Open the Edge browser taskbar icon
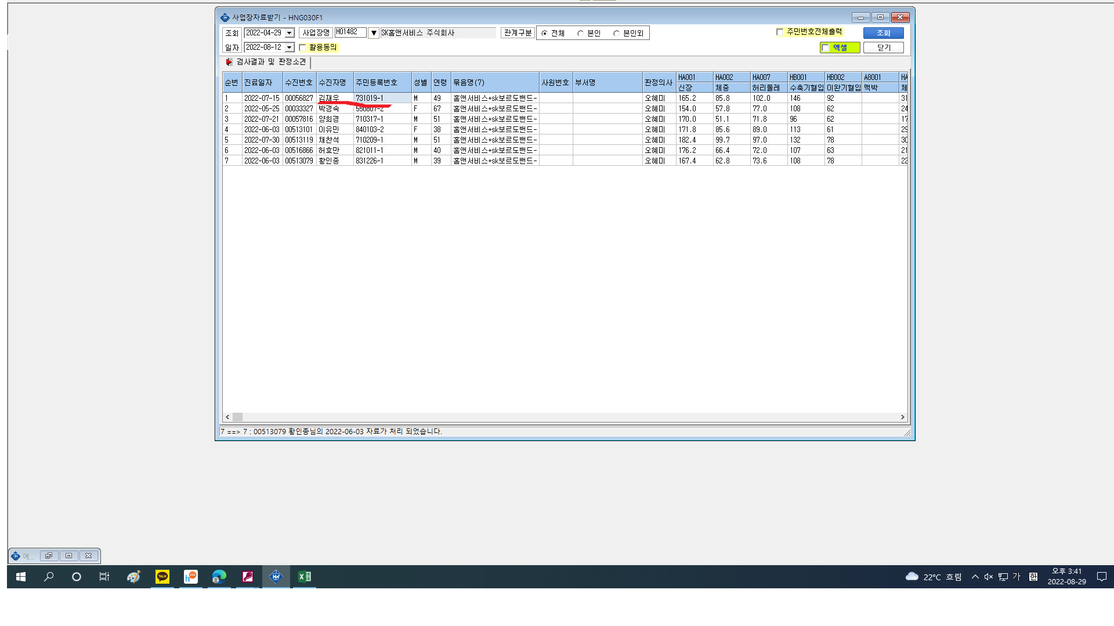Image resolution: width=1114 pixels, height=626 pixels. (219, 576)
